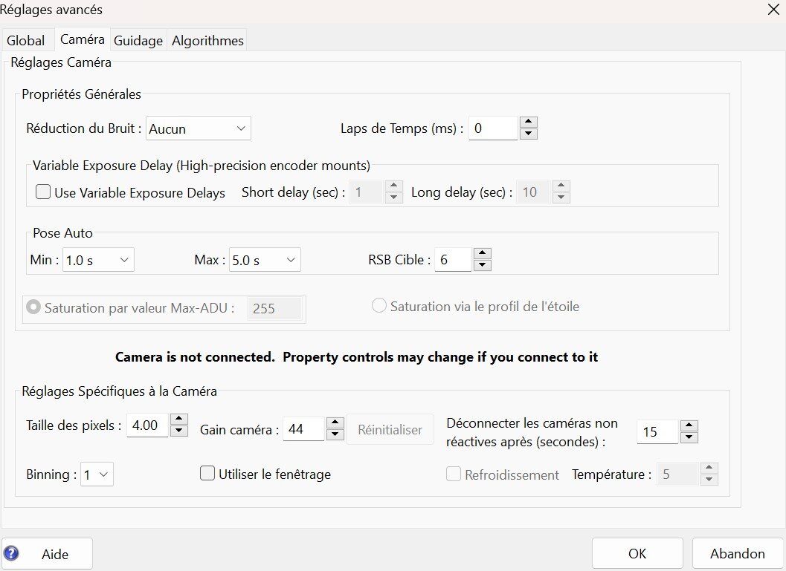786x571 pixels.
Task: Confirm settings with OK button
Action: click(x=637, y=553)
